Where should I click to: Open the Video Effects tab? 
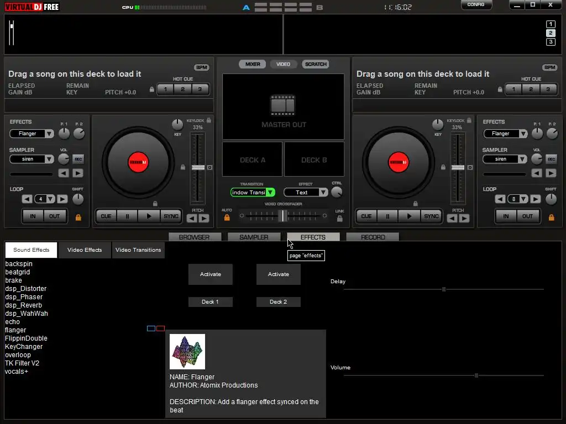pyautogui.click(x=85, y=250)
